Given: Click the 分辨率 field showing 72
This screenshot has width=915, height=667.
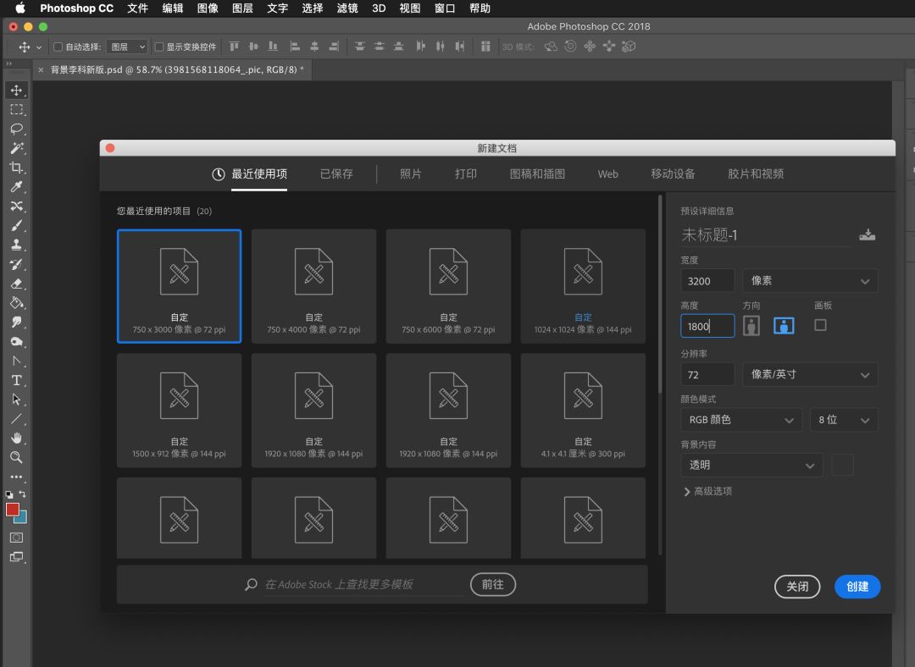Looking at the screenshot, I should click(x=707, y=374).
